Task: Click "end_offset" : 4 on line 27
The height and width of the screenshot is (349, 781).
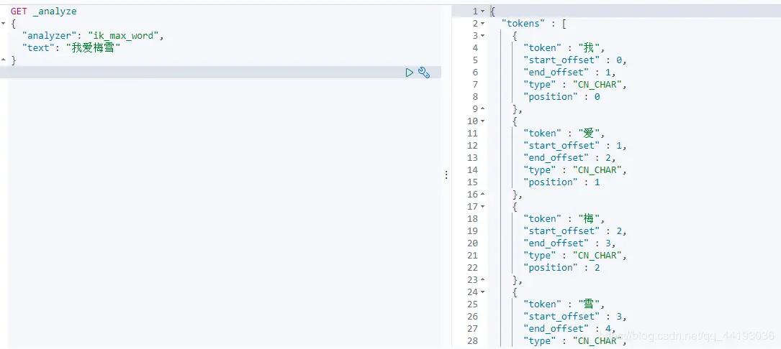Action: [x=569, y=329]
